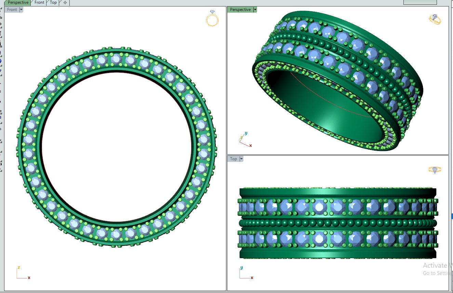The image size is (453, 293).
Task: Click the Top viewport title label
Action: pos(233,159)
